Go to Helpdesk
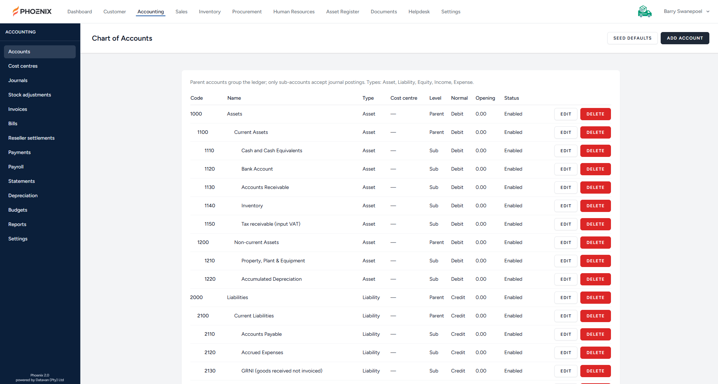The height and width of the screenshot is (384, 718). (419, 12)
